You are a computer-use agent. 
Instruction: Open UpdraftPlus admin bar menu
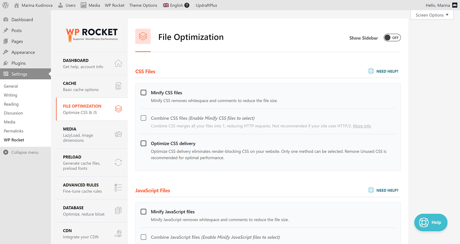pos(206,5)
